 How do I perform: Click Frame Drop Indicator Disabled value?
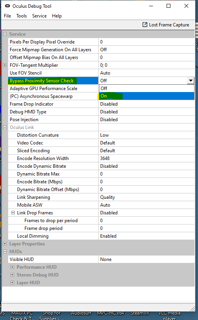coord(146,104)
